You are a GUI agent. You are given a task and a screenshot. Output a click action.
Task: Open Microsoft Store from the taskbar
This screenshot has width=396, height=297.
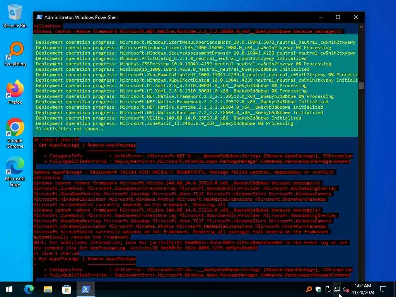(x=67, y=289)
